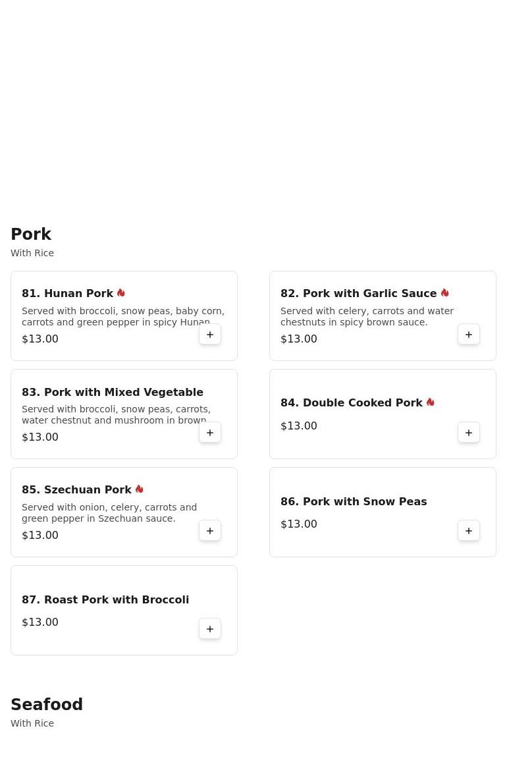Add Double Cooked Pork using plus icon
The width and height of the screenshot is (507, 774).
pos(469,433)
